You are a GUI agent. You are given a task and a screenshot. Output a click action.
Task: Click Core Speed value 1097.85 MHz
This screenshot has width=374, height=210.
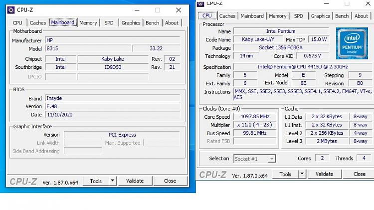pyautogui.click(x=255, y=117)
